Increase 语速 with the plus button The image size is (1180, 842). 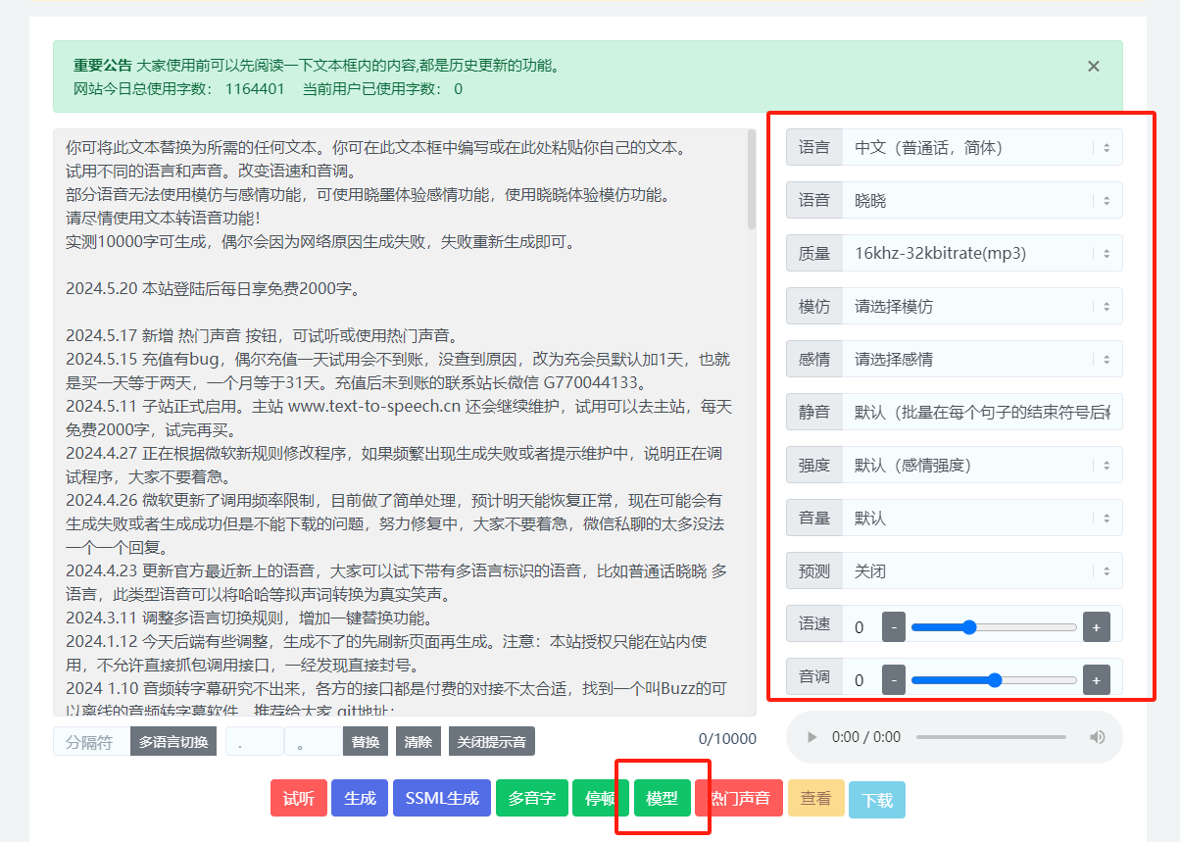[1096, 627]
